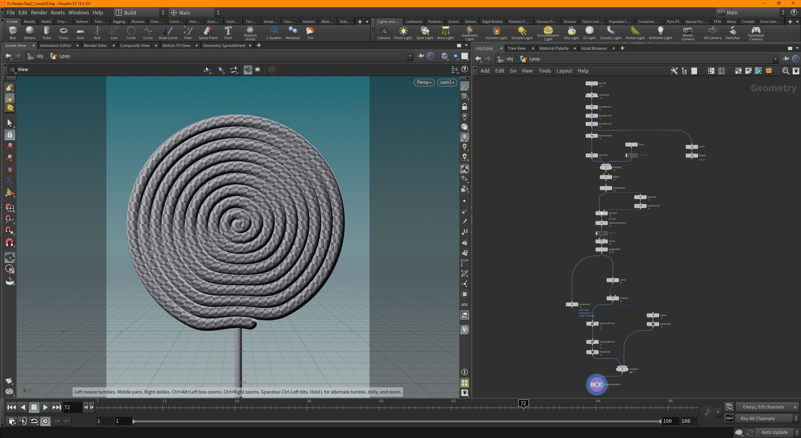The image size is (801, 438).
Task: Toggle real time playback clock button
Action: click(45, 421)
